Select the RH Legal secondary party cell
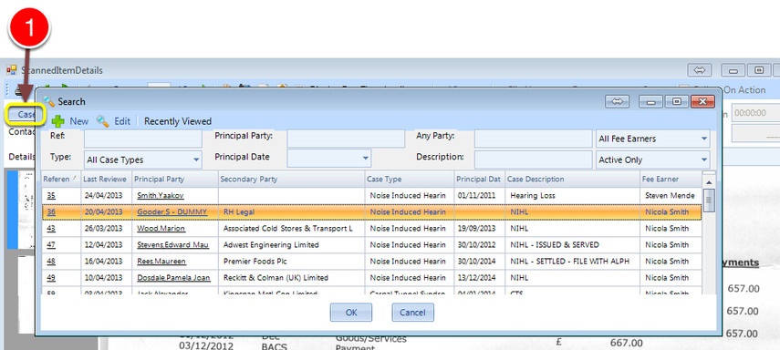Image resolution: width=780 pixels, height=350 pixels. [291, 212]
